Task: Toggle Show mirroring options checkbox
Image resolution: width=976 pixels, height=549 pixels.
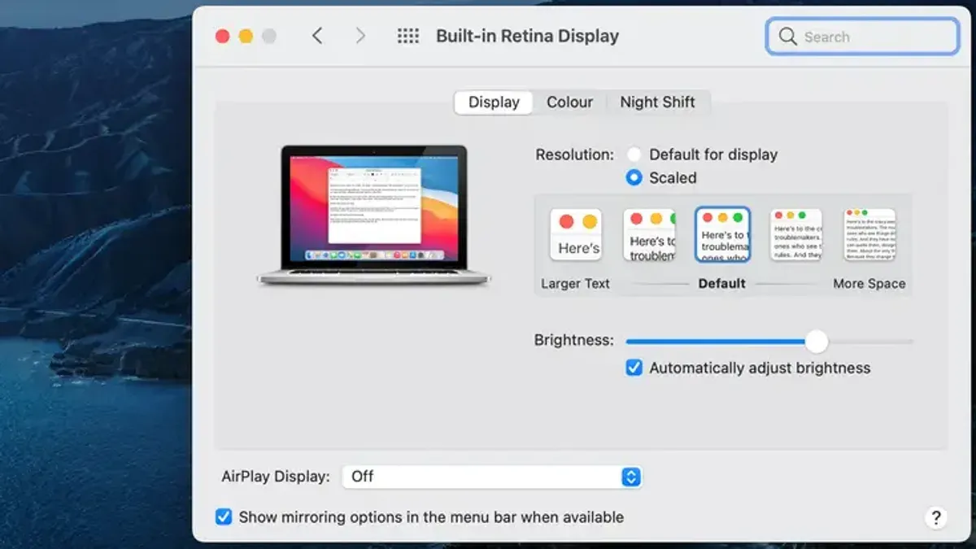Action: coord(224,517)
